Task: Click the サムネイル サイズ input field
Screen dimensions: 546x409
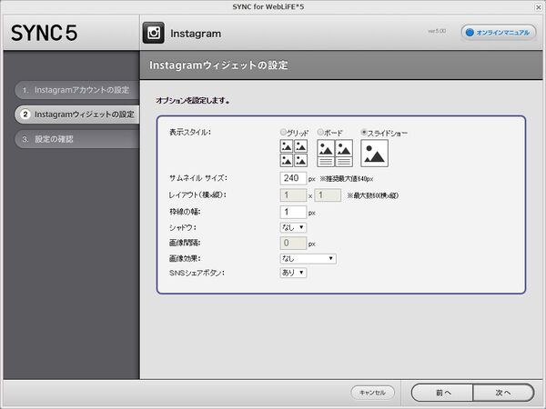Action: 293,178
